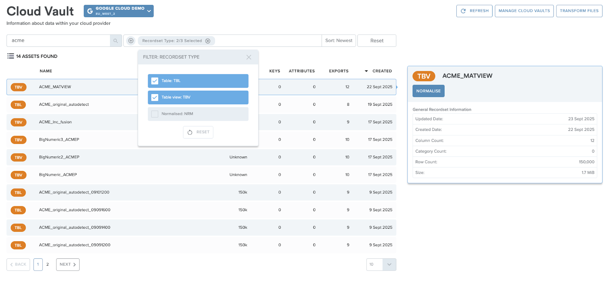
Task: Uncheck the Table: TBL checkbox
Action: pos(155,81)
